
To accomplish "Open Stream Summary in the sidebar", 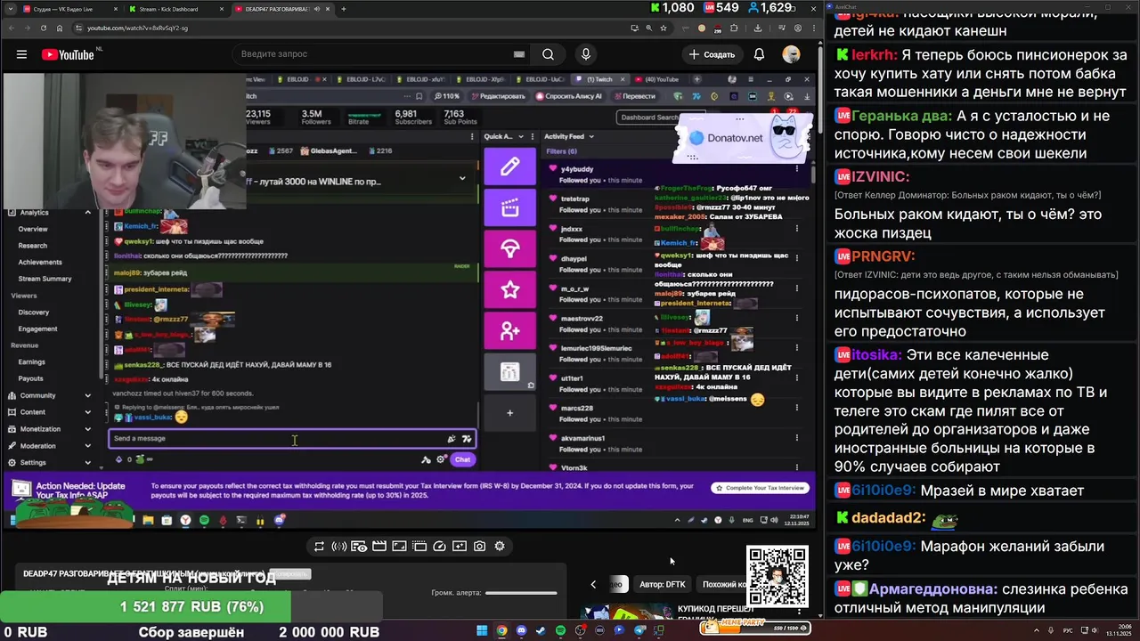I will 45,279.
